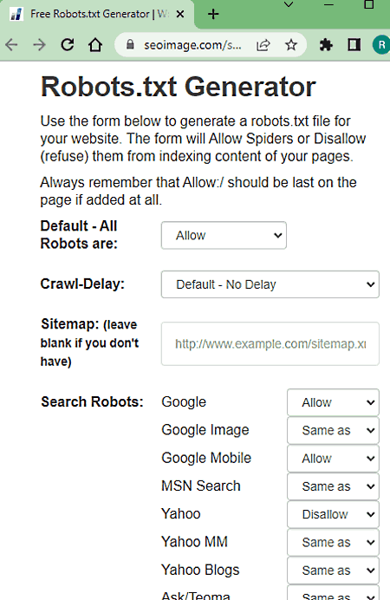Click the site lock icon
This screenshot has width=390, height=600.
[x=130, y=45]
